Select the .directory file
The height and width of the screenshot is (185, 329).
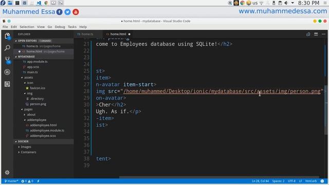36,99
